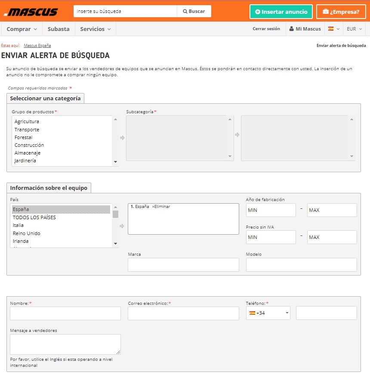This screenshot has height=375, width=370.
Task: Focus Año de fabricación MAX field
Action: click(x=332, y=210)
